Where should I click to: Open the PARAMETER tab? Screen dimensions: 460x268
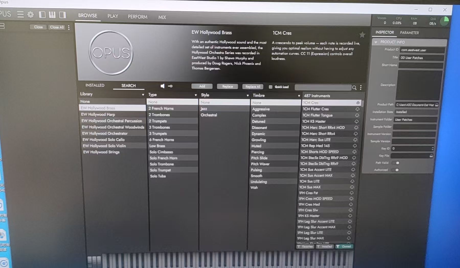pyautogui.click(x=409, y=33)
